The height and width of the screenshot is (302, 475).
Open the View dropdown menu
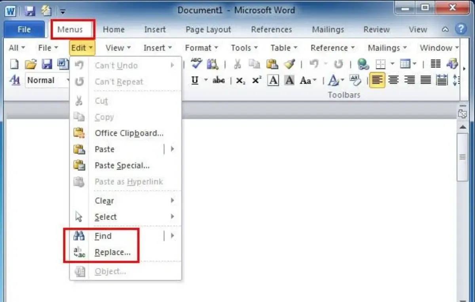118,48
